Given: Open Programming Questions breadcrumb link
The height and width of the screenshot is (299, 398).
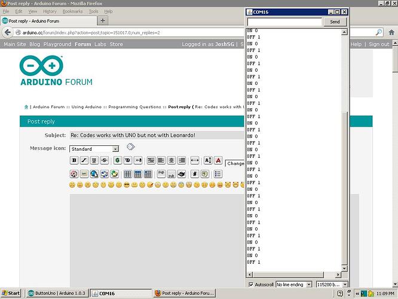Looking at the screenshot, I should (x=134, y=107).
